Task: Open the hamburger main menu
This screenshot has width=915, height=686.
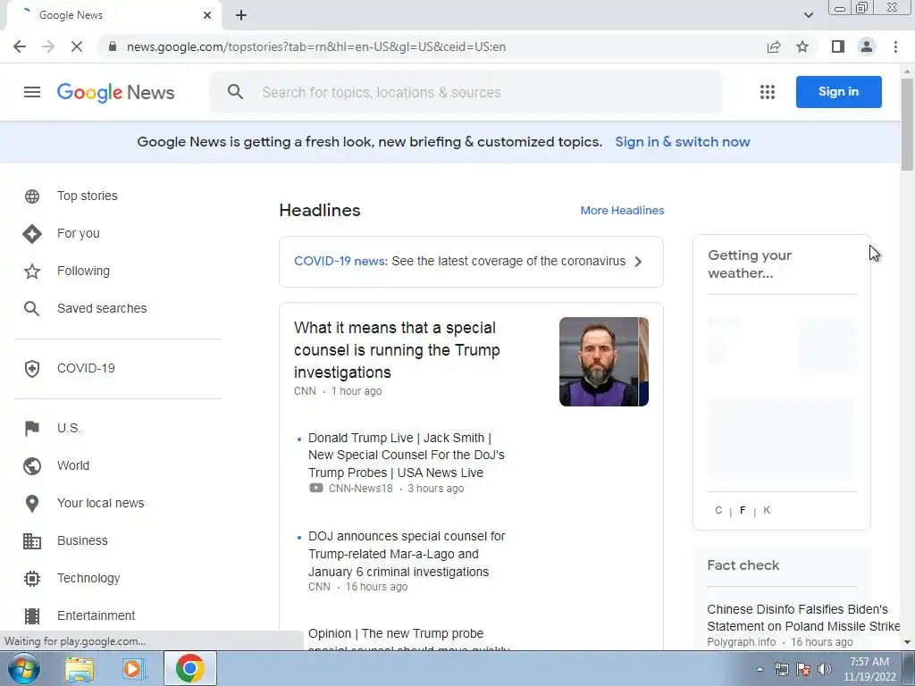Action: point(32,92)
